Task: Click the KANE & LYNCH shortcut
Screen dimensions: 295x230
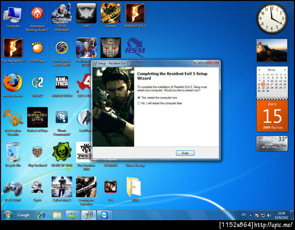Action: tap(62, 85)
